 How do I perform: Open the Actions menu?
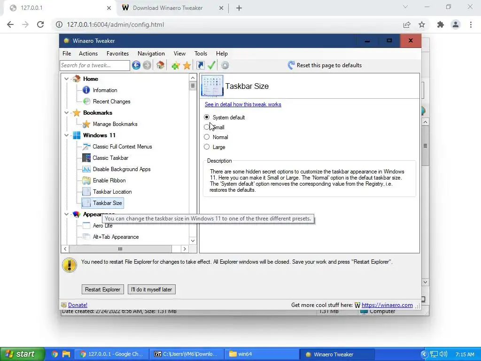point(88,54)
